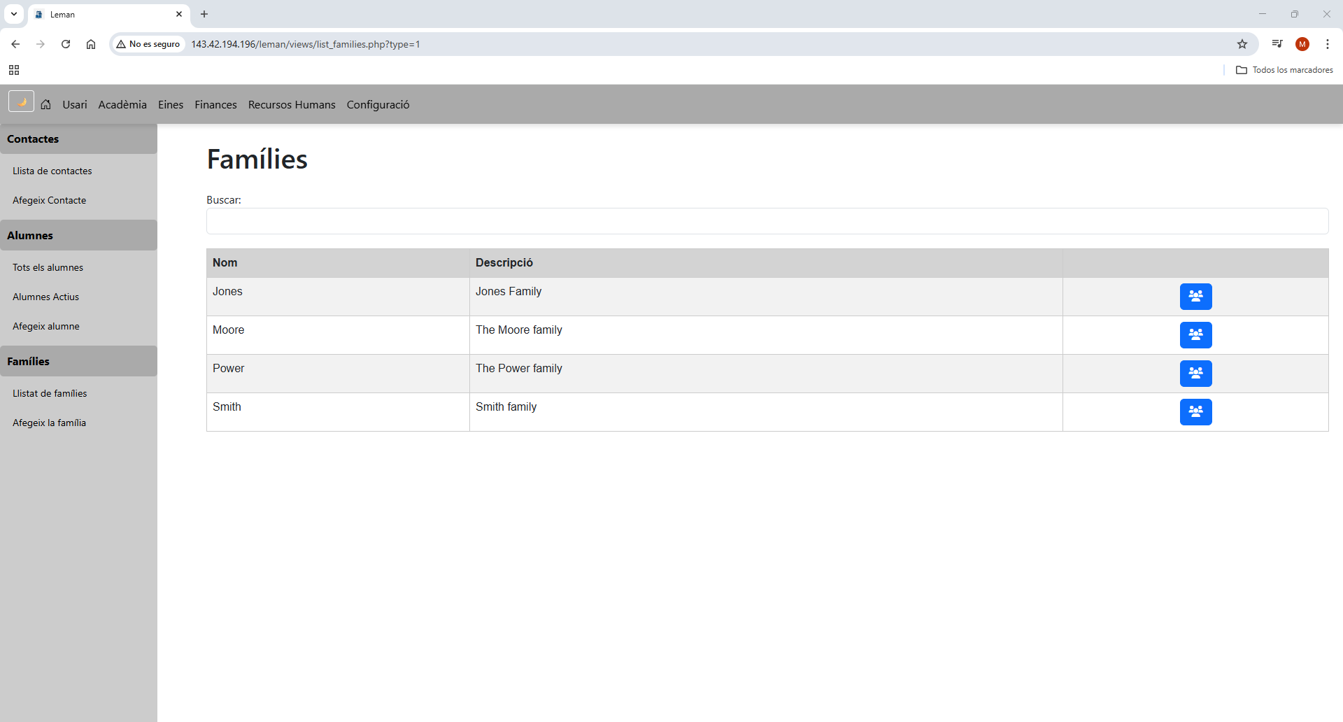Screen dimensions: 1343x722
Task: Go back in browser history
Action: point(15,44)
